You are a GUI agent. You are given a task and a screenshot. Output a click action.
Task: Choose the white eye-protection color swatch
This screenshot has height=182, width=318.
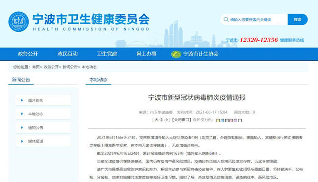pyautogui.click(x=240, y=120)
